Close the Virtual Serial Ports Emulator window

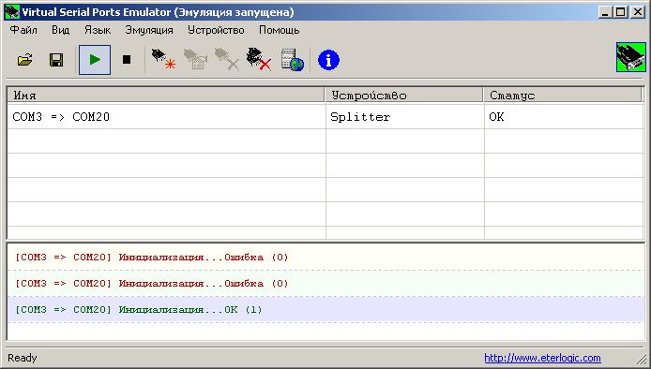[x=637, y=12]
